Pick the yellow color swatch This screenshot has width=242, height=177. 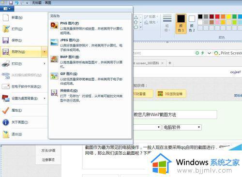point(229,16)
